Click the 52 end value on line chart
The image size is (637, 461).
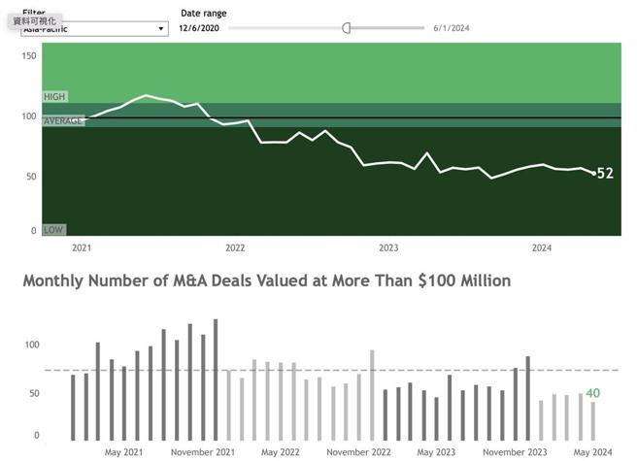[605, 174]
